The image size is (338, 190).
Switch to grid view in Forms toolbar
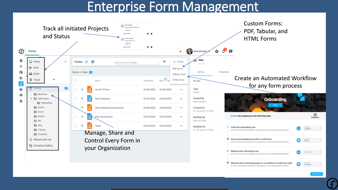tap(93, 62)
